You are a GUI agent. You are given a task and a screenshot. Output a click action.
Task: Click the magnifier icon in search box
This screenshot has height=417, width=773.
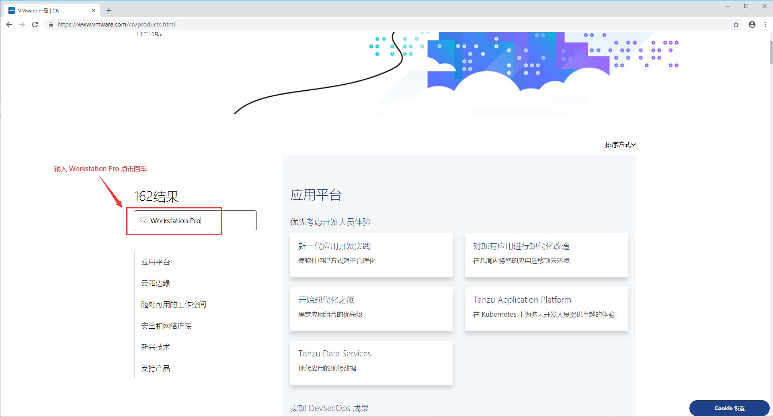tap(143, 220)
